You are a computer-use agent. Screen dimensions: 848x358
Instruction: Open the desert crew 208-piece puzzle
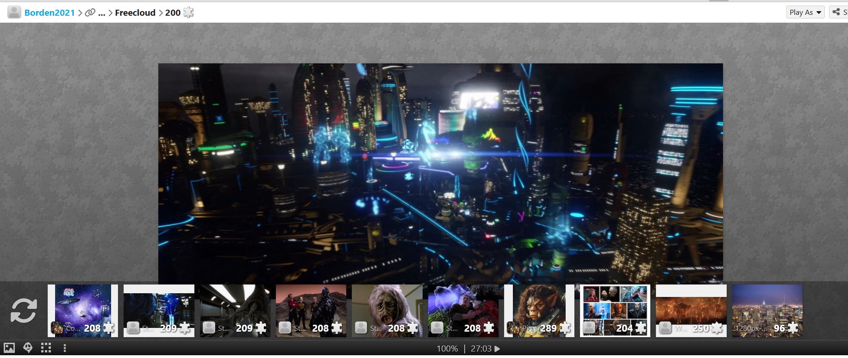coord(311,310)
